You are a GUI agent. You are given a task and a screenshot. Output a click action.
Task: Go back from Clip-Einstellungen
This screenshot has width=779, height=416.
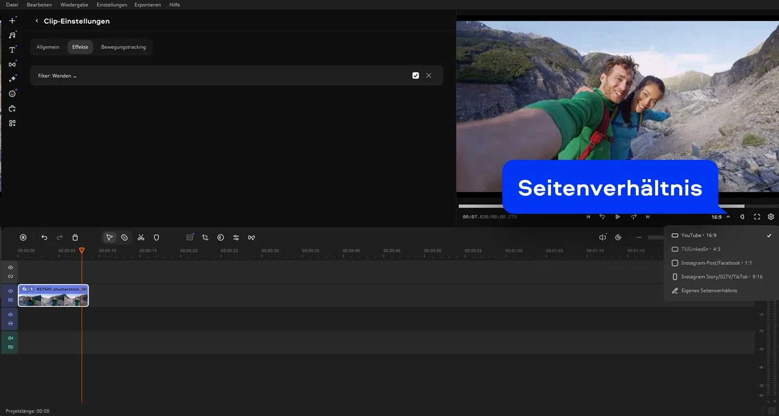[37, 21]
